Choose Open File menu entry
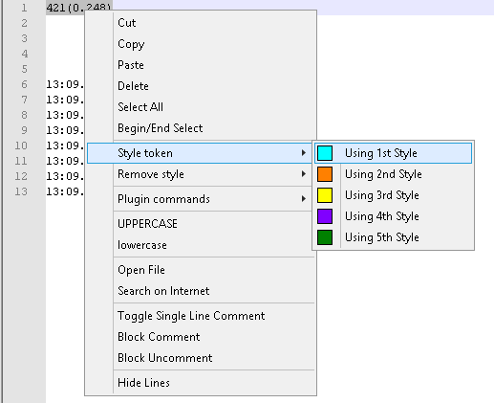494x403 pixels. point(201,270)
